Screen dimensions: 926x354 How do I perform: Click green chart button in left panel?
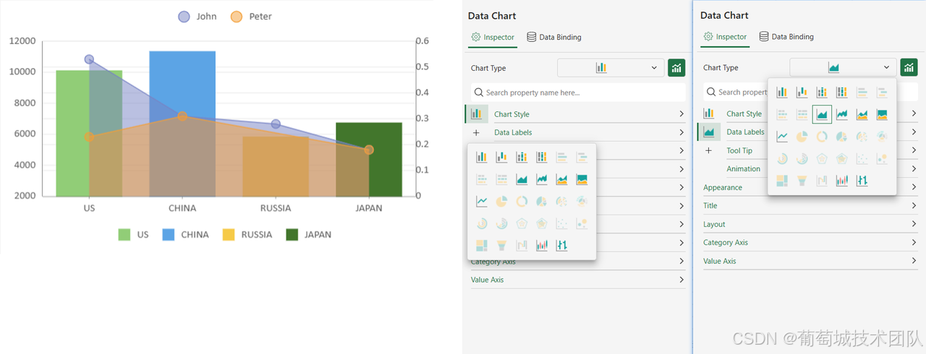(x=676, y=68)
